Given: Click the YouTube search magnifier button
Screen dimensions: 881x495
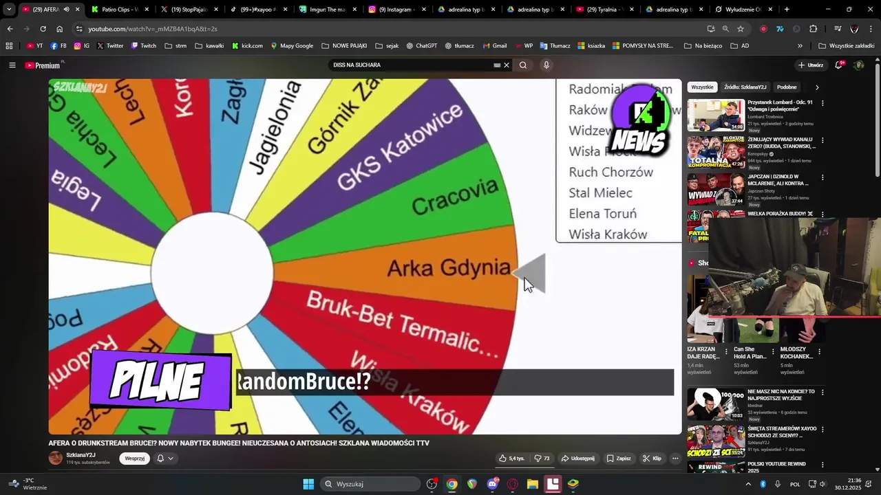Looking at the screenshot, I should (x=523, y=65).
